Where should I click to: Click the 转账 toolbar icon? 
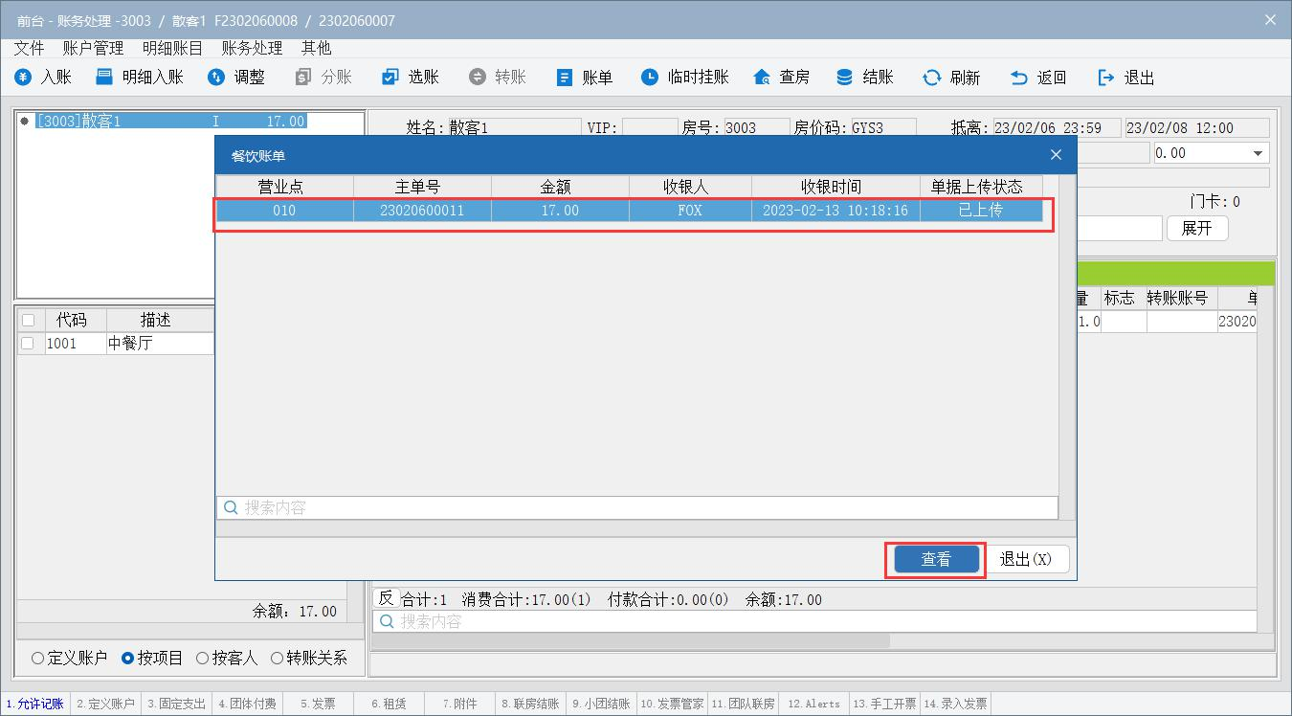point(477,78)
